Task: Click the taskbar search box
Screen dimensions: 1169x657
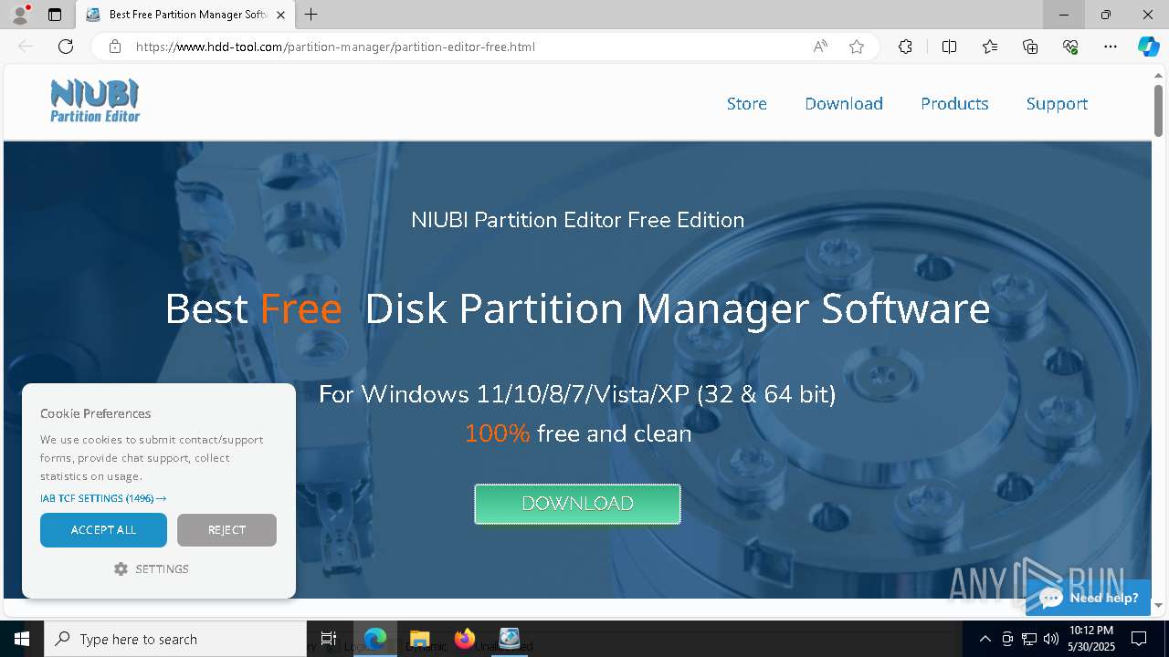Action: (175, 639)
